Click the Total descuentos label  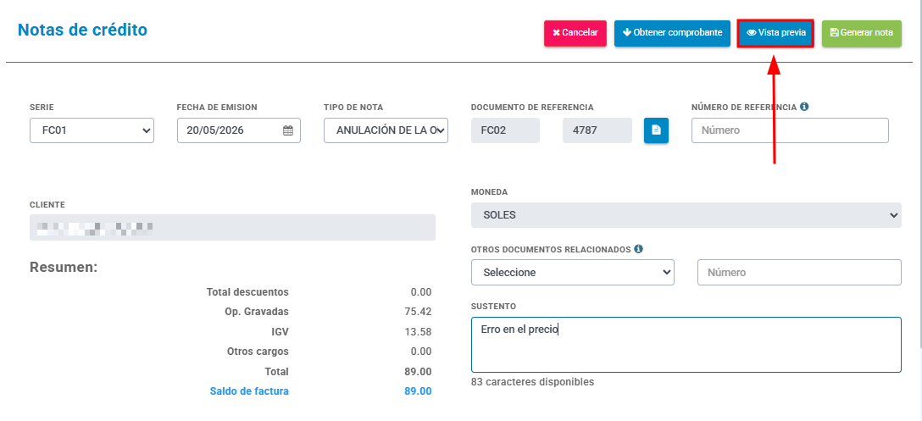click(247, 292)
